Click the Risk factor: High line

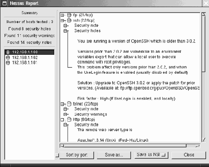[x=126, y=98]
